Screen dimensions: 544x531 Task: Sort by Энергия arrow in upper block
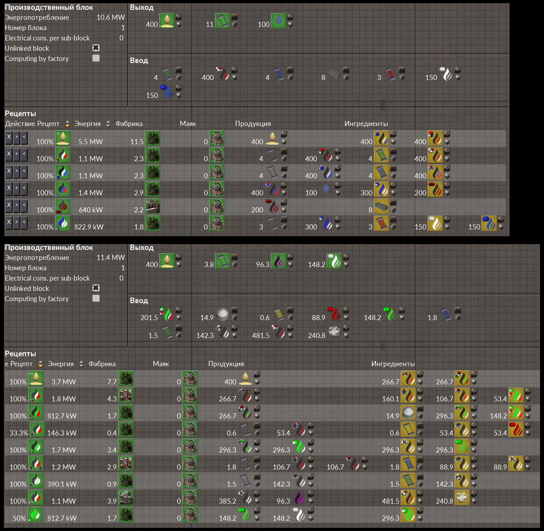pos(108,124)
